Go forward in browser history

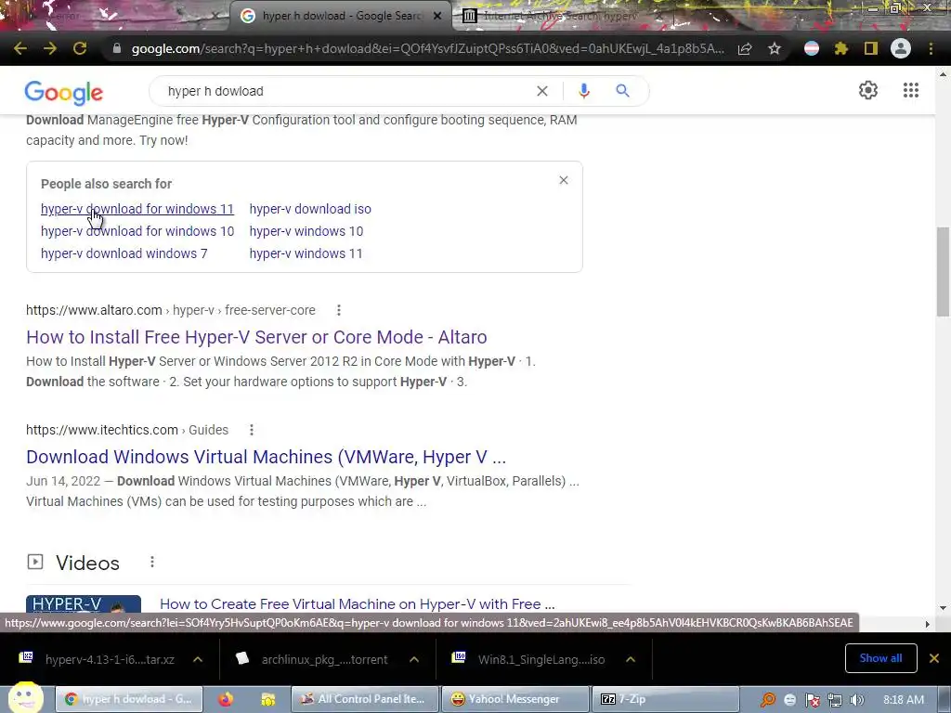pyautogui.click(x=50, y=48)
